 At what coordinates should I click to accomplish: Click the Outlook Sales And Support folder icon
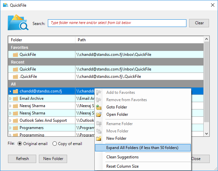pos(15,120)
